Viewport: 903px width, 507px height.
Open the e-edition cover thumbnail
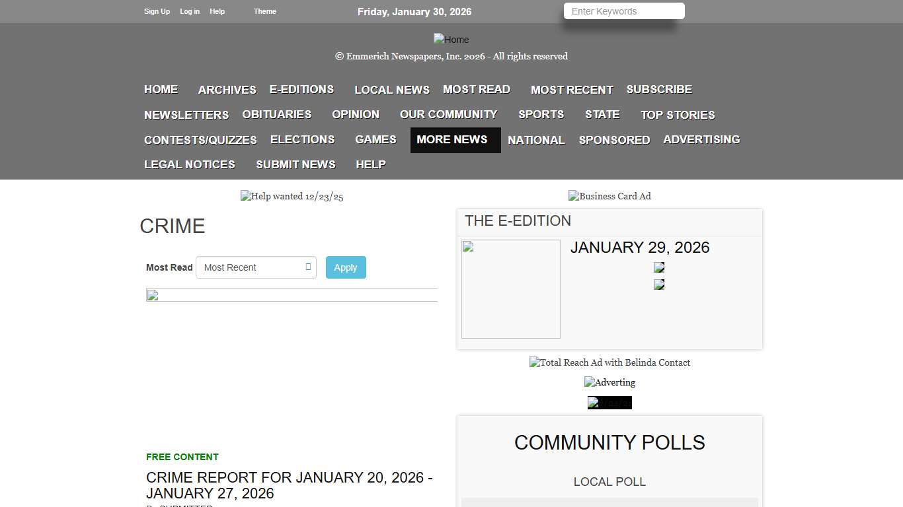click(x=510, y=289)
